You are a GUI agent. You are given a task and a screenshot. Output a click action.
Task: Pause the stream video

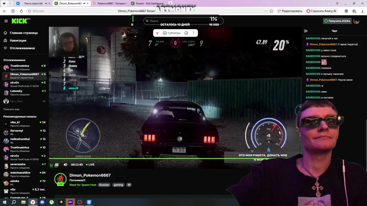(57, 165)
